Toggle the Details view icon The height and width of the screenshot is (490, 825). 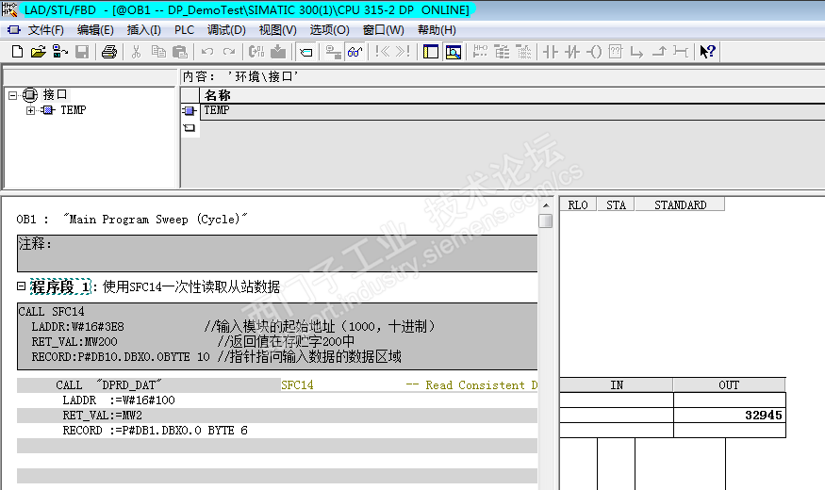[453, 52]
